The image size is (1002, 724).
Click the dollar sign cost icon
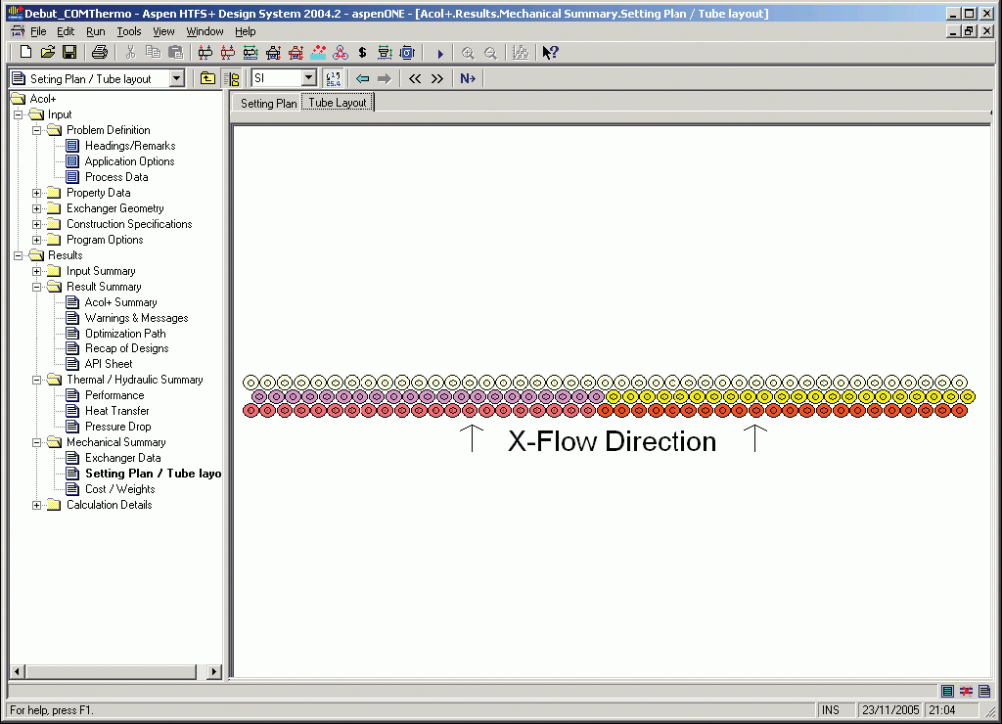(x=362, y=53)
